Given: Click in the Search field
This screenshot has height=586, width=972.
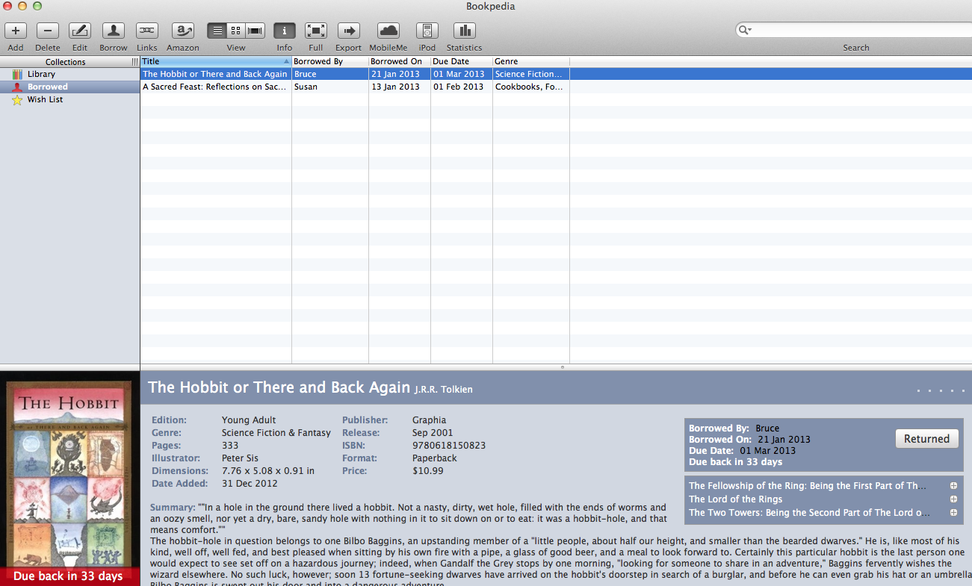Looking at the screenshot, I should tap(859, 30).
